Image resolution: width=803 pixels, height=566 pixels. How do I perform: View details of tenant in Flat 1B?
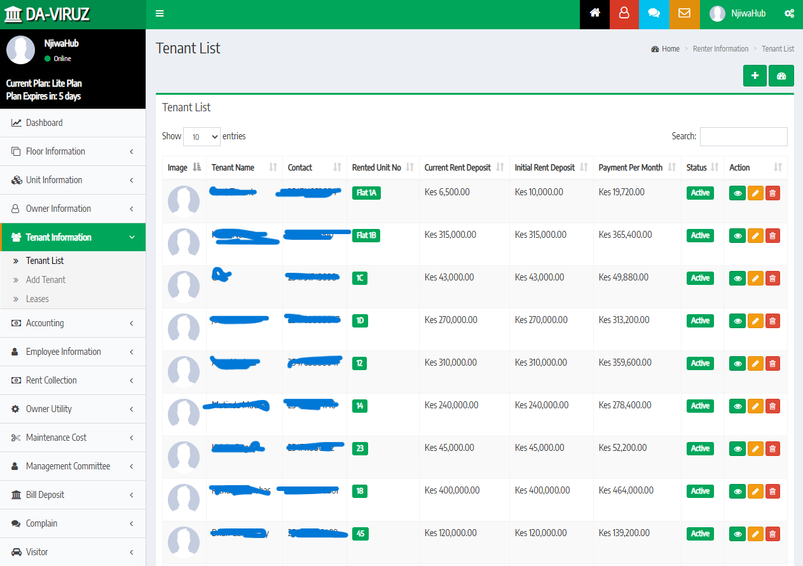[x=738, y=236]
